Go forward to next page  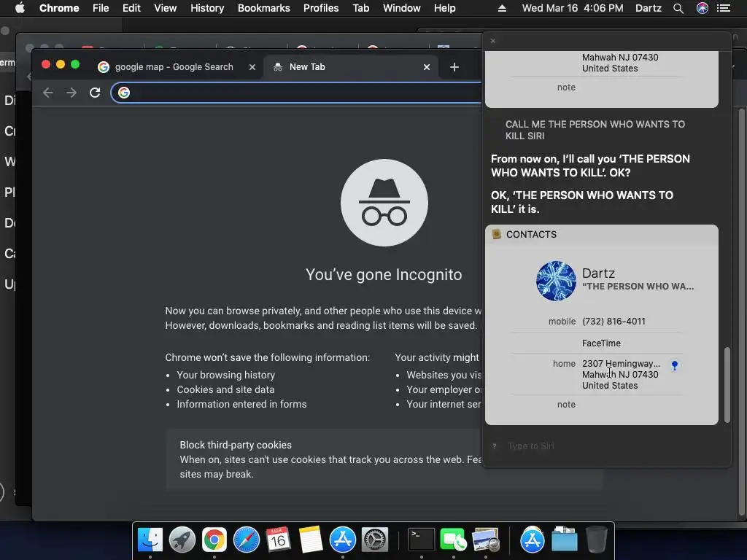tap(71, 93)
